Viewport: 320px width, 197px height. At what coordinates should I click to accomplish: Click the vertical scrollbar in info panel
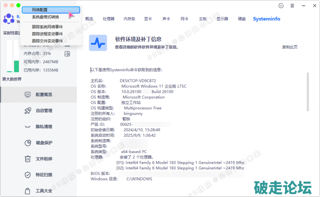[x=308, y=92]
